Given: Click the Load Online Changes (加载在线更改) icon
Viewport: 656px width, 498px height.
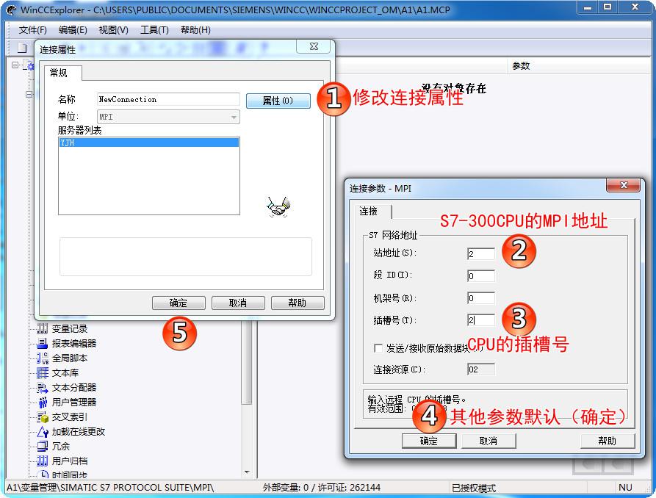Looking at the screenshot, I should [x=42, y=431].
